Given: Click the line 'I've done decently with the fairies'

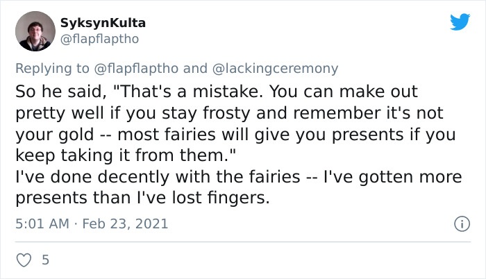Looking at the screenshot, I should [x=238, y=178].
